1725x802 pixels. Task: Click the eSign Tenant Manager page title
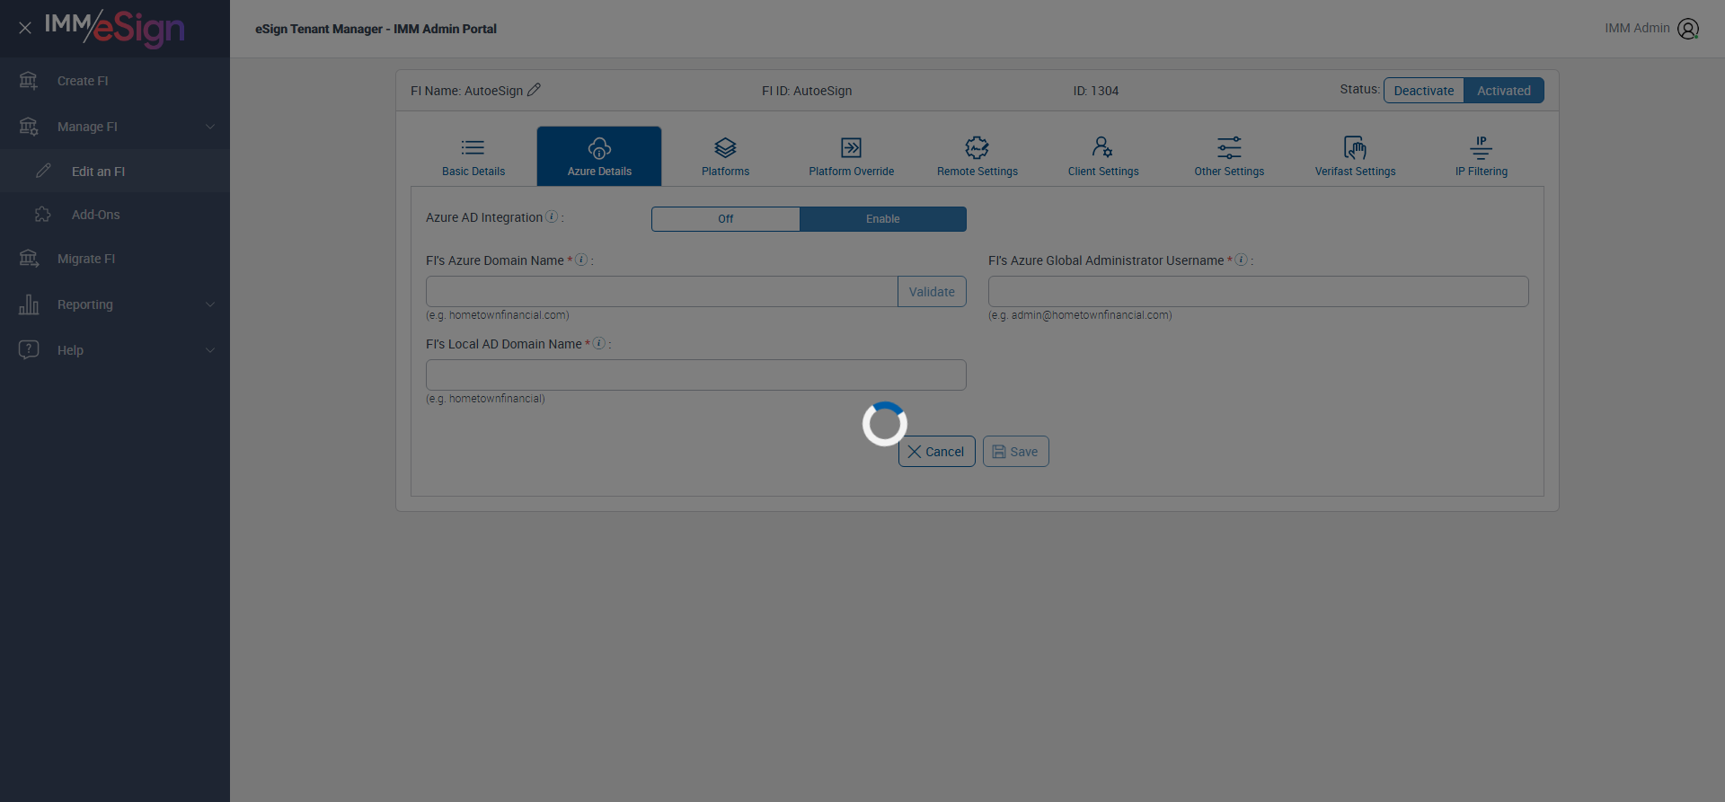point(376,29)
